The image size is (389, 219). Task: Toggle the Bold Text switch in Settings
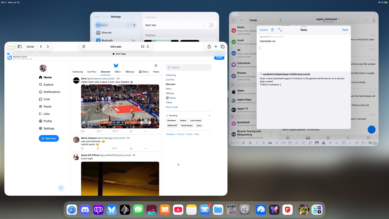209,25
